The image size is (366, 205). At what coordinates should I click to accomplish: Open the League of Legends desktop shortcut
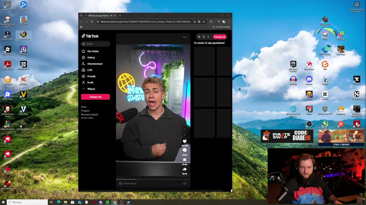pyautogui.click(x=7, y=125)
